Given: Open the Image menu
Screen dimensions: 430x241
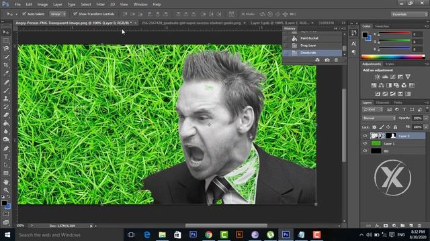Looking at the screenshot, I should coord(42,5).
